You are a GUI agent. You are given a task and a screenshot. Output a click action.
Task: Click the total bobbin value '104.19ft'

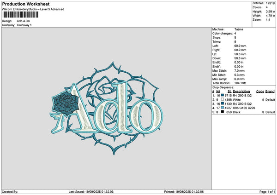[x=240, y=83]
